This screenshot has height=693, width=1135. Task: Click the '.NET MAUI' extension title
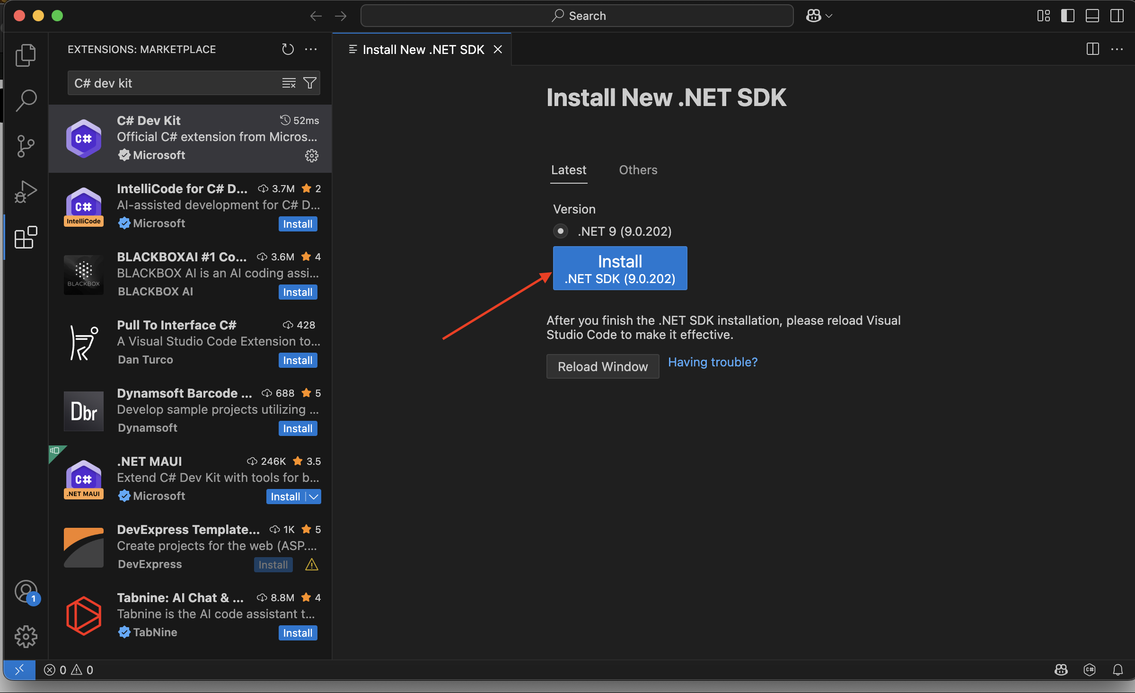[150, 462]
